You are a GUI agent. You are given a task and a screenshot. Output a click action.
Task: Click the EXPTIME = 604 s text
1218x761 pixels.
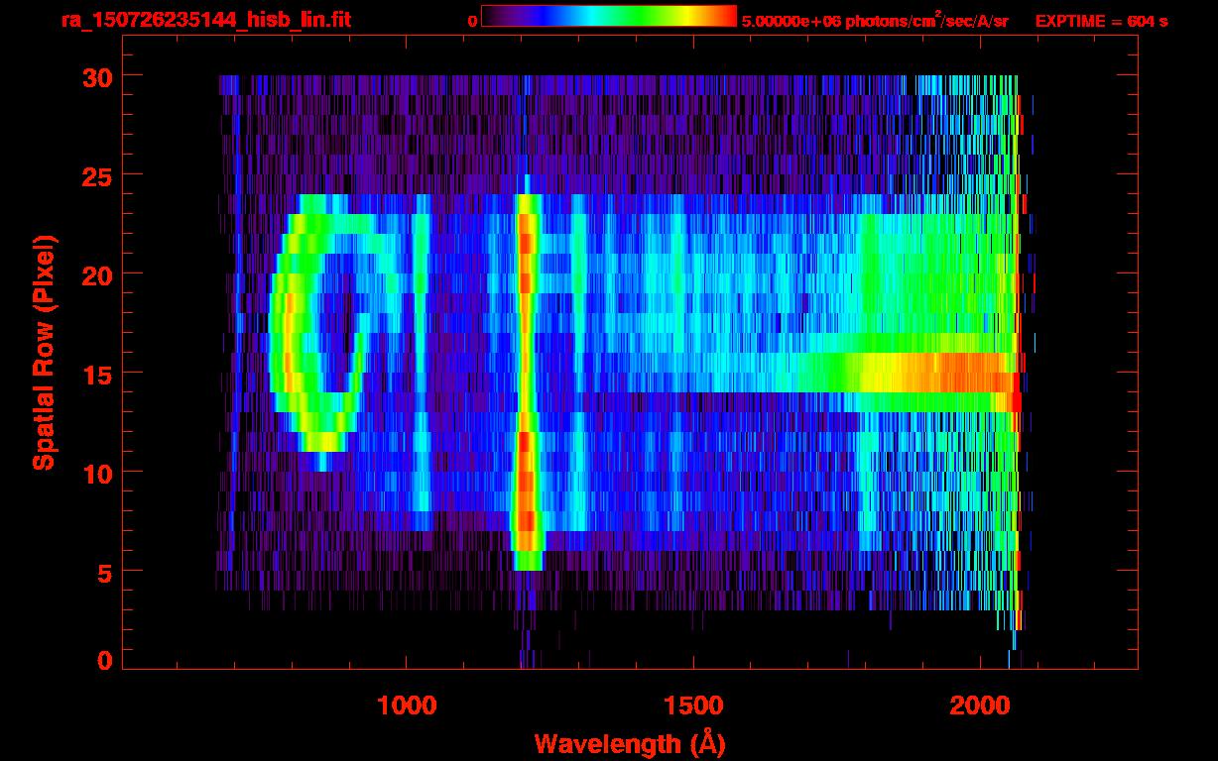[x=1101, y=21]
